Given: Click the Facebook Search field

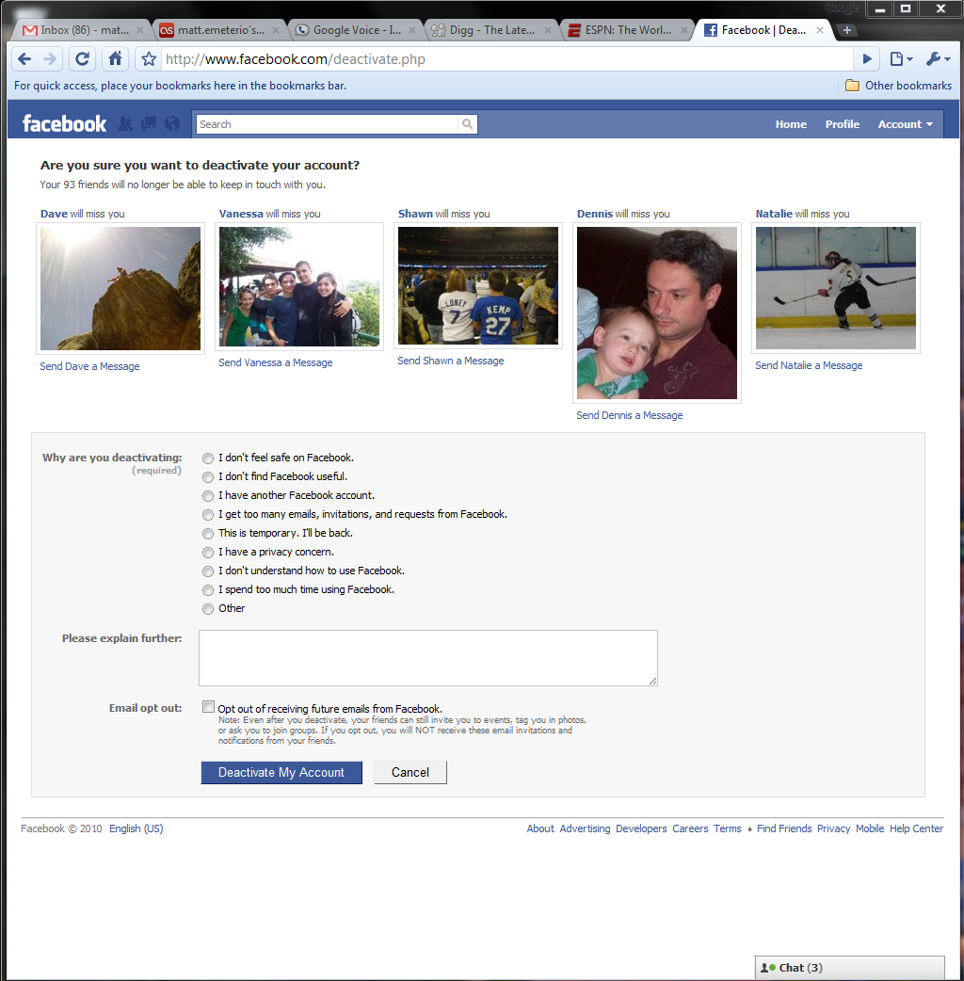Looking at the screenshot, I should click(328, 124).
